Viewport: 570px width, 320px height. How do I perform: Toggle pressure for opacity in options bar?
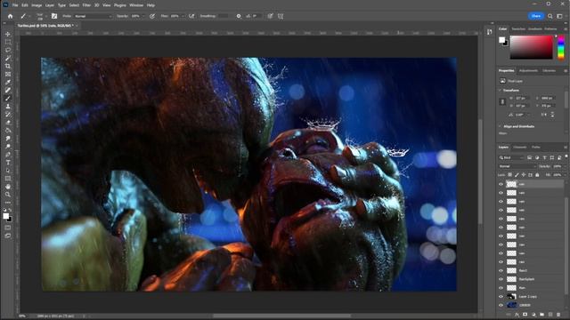[x=152, y=16]
